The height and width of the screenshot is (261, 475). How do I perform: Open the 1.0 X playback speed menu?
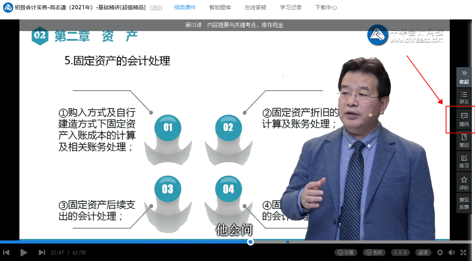point(400,252)
